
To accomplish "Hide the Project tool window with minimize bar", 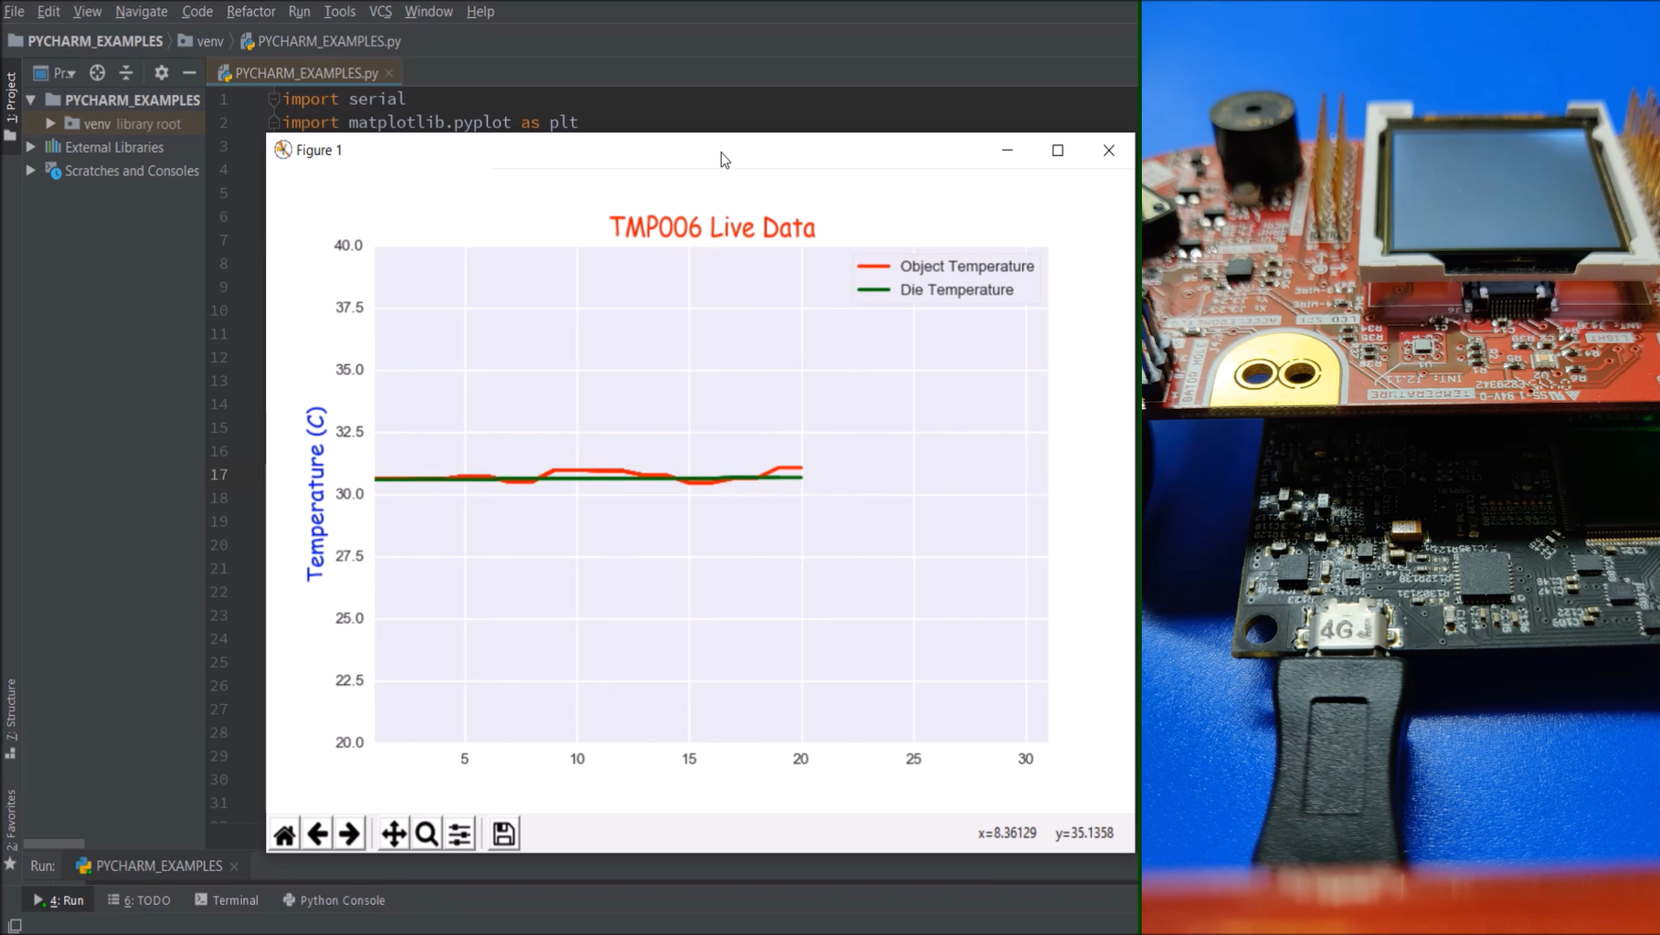I will click(x=189, y=72).
